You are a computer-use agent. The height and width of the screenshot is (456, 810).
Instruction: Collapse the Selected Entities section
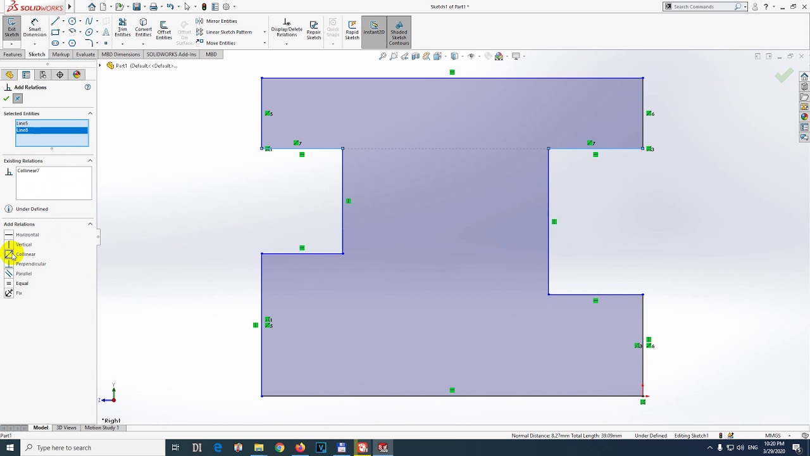[90, 113]
